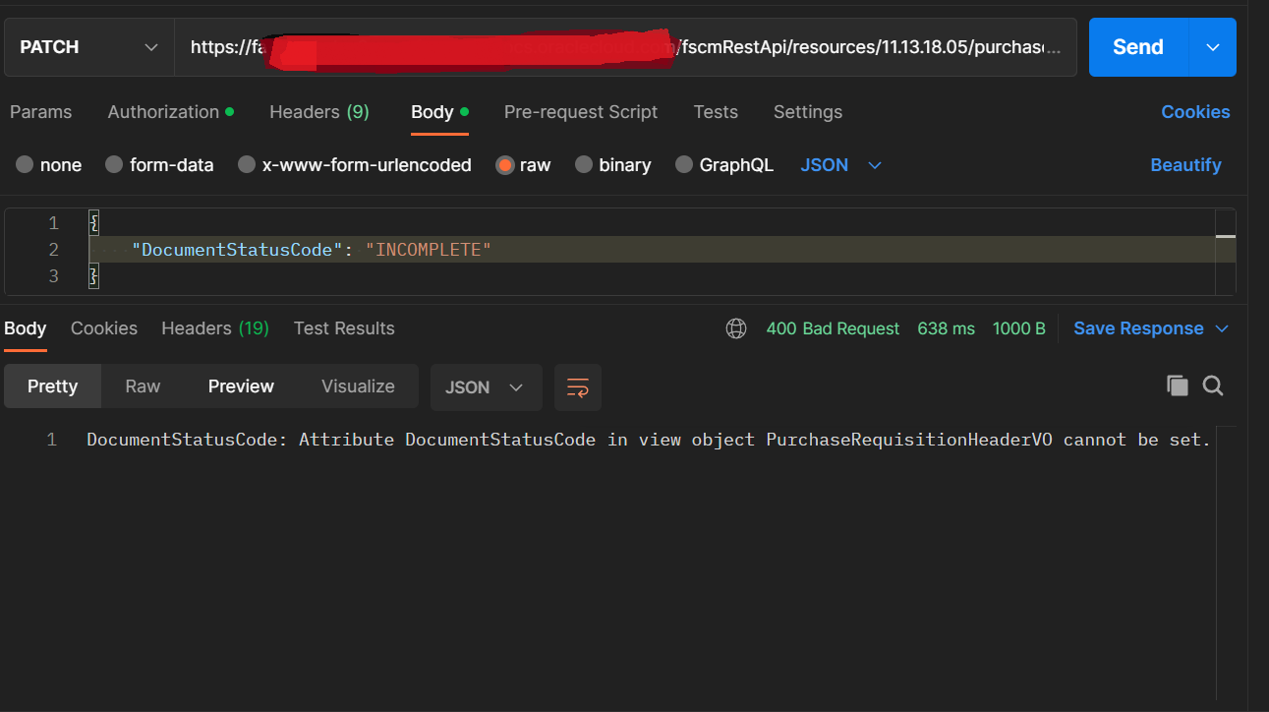Viewport: 1269px width, 712px height.
Task: Click the globe network info icon
Action: 736,328
